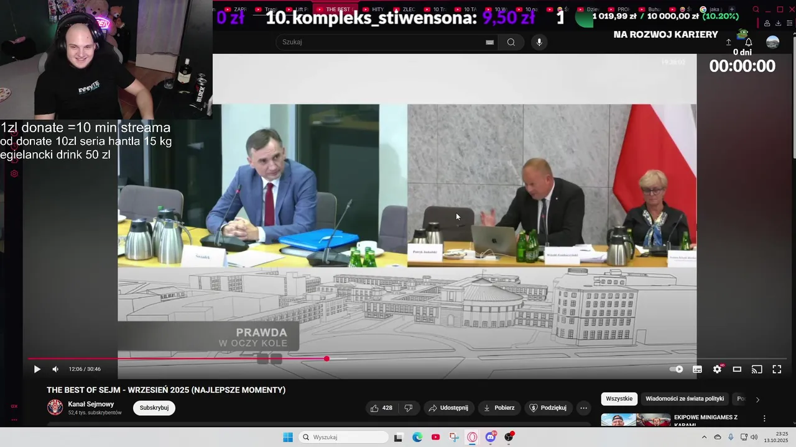
Task: Click the video title THE BEST OF SEJM
Action: pos(166,390)
